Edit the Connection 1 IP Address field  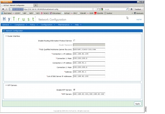(x=89, y=54)
